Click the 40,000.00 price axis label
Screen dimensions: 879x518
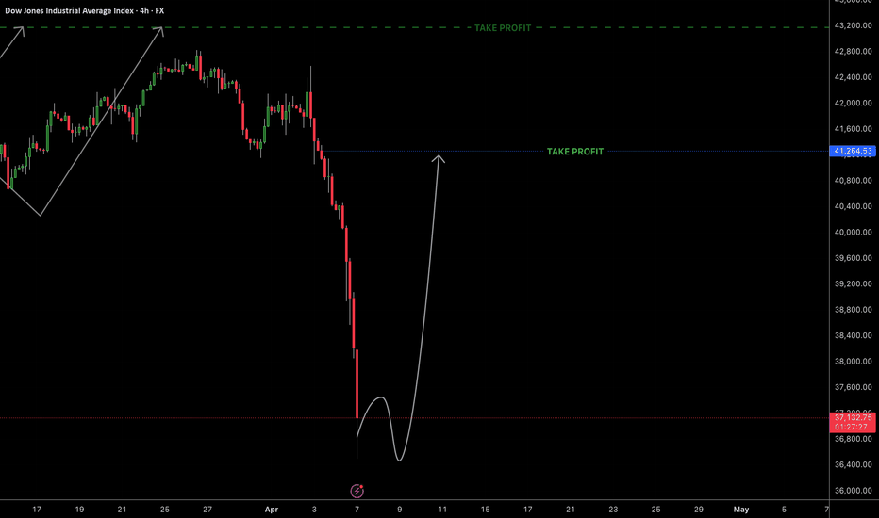[x=853, y=232]
